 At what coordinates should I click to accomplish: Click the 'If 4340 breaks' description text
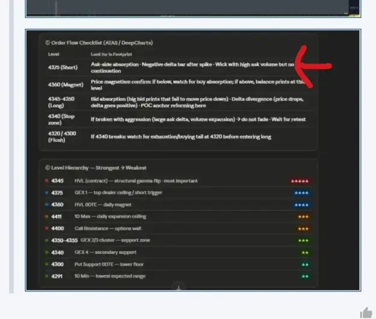click(181, 137)
